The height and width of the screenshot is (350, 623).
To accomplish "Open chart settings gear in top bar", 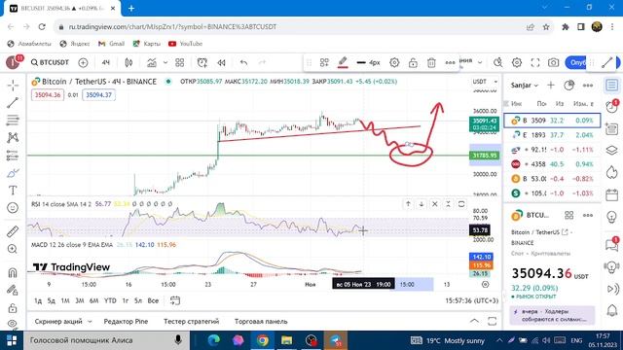I will click(517, 62).
